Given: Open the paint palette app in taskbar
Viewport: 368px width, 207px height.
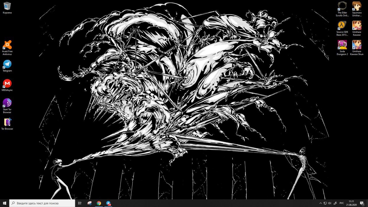Looking at the screenshot, I should click(90, 203).
